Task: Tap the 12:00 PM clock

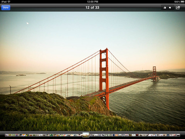Action: click(x=92, y=2)
